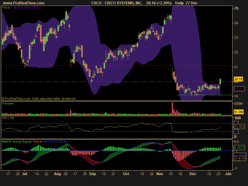Click the Dec month label on time axis
The width and height of the screenshot is (248, 186).
click(x=193, y=174)
